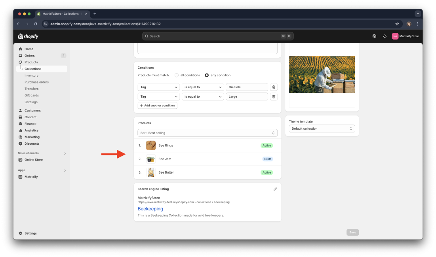This screenshot has width=436, height=257.
Task: Edit the search engine listing via pencil icon
Action: pos(275,189)
